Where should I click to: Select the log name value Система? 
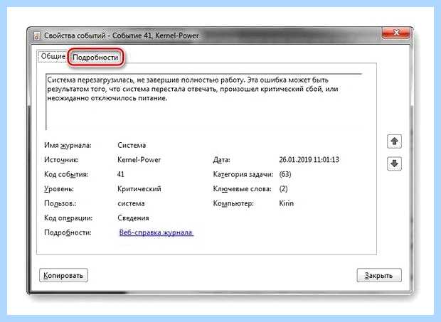tap(132, 145)
